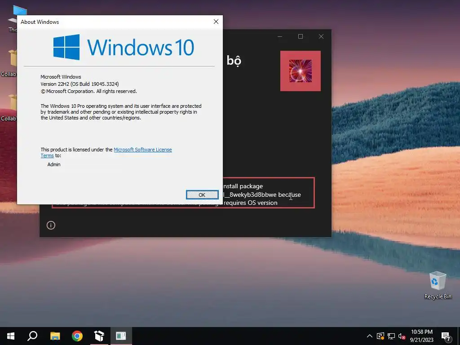460x345 pixels.
Task: Select the Recycle Bin desktop icon
Action: [x=438, y=285]
